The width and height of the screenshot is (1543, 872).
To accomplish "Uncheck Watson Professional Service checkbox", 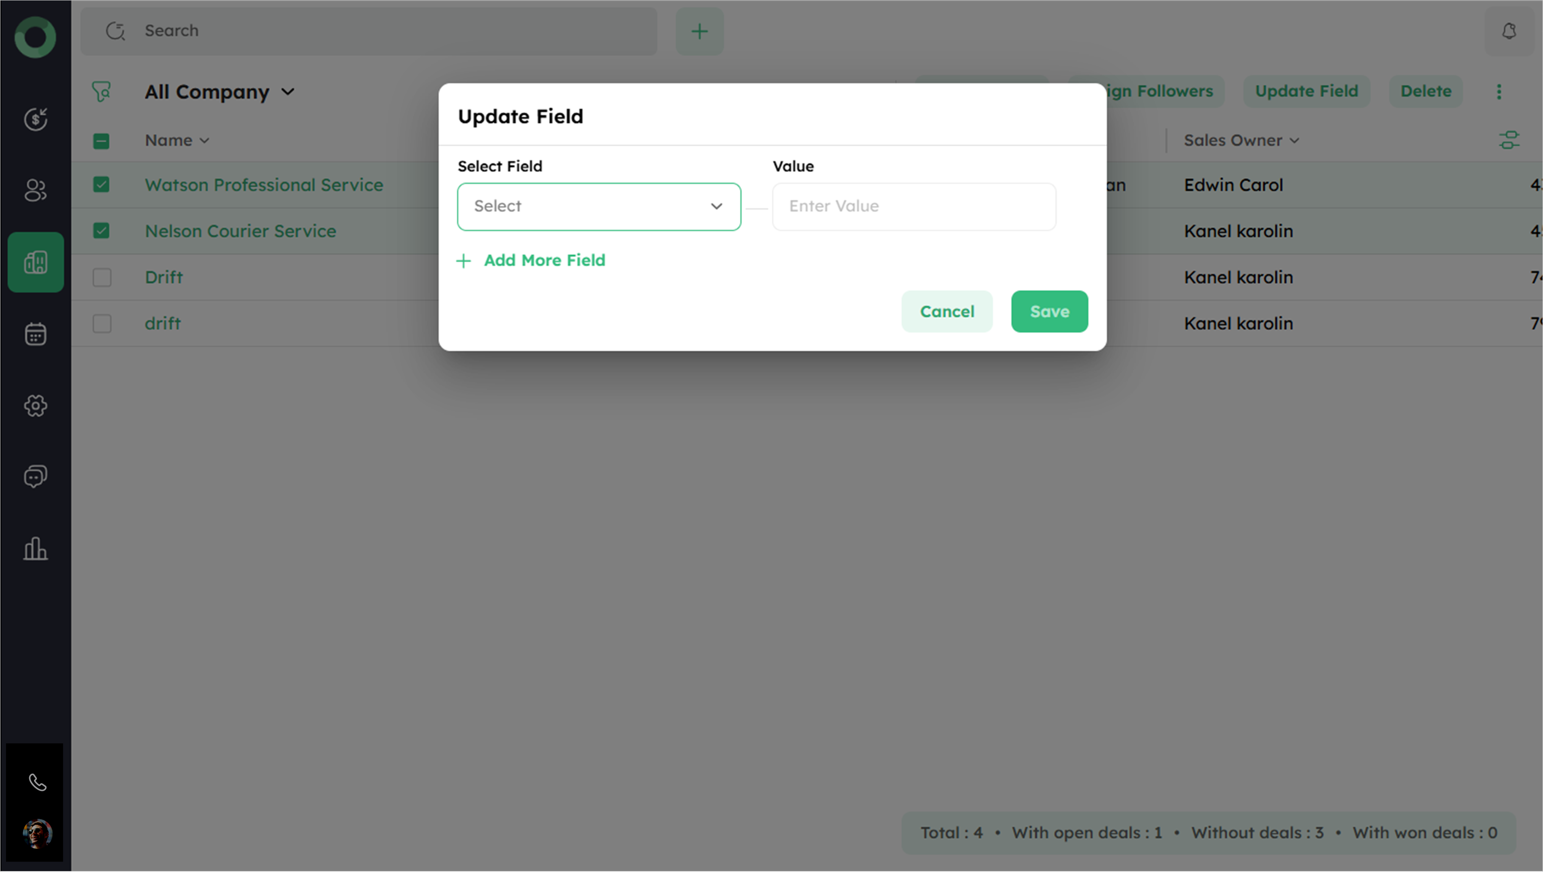I will [x=101, y=185].
